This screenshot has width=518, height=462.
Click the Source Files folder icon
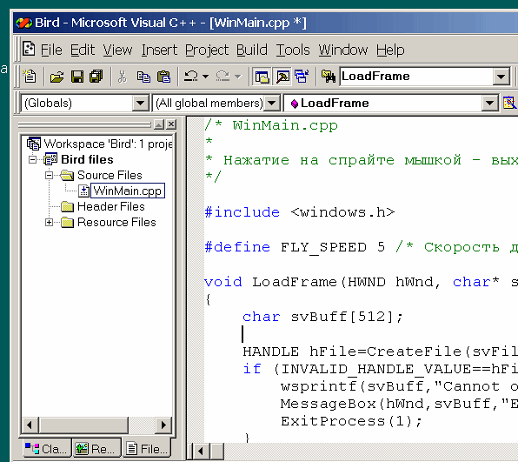[67, 175]
